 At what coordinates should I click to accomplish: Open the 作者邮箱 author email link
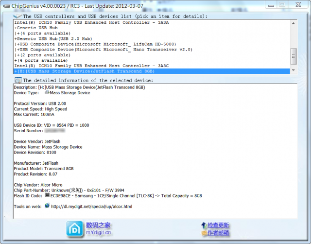tap(218, 232)
